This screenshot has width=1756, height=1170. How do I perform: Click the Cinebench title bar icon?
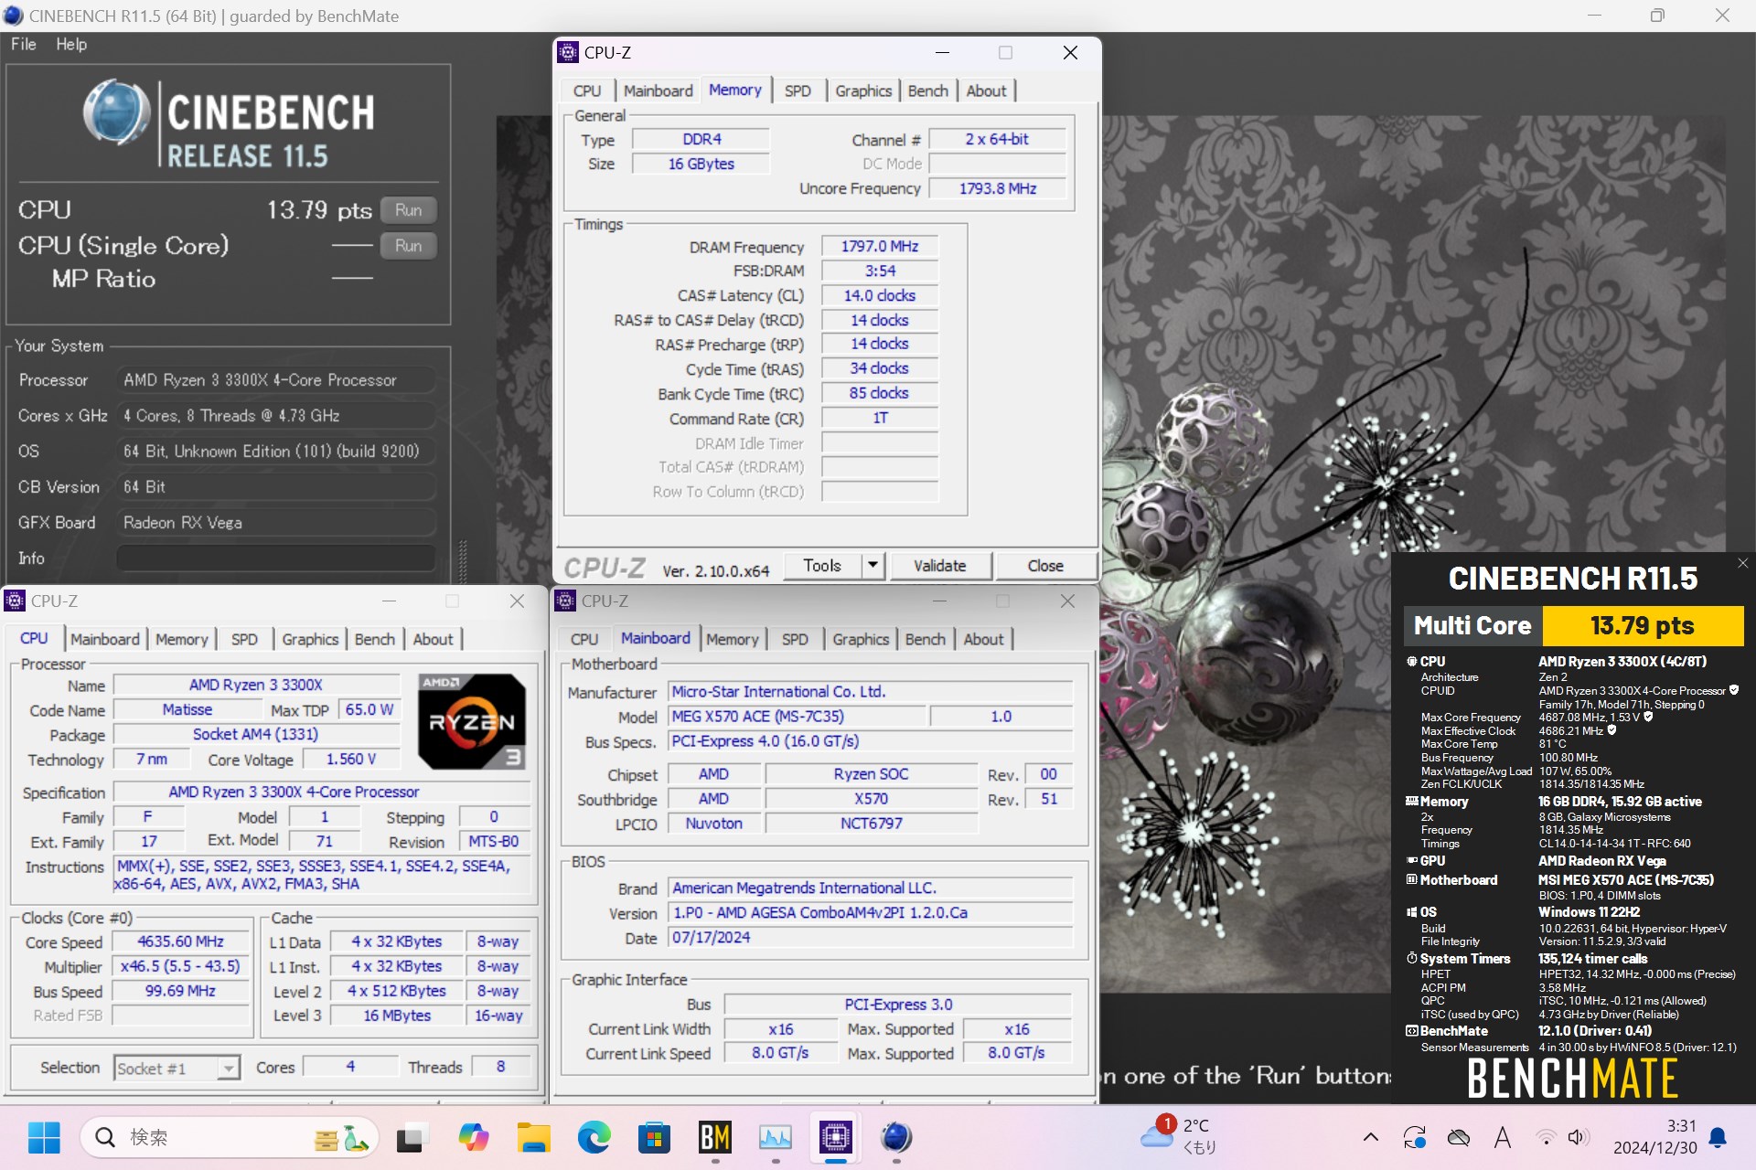[13, 16]
